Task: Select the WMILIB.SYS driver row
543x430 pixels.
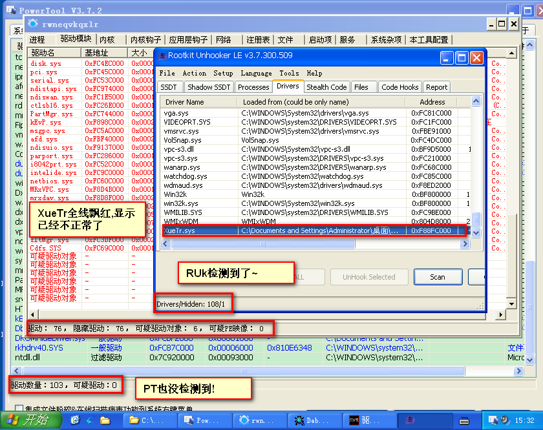Action: pyautogui.click(x=315, y=212)
